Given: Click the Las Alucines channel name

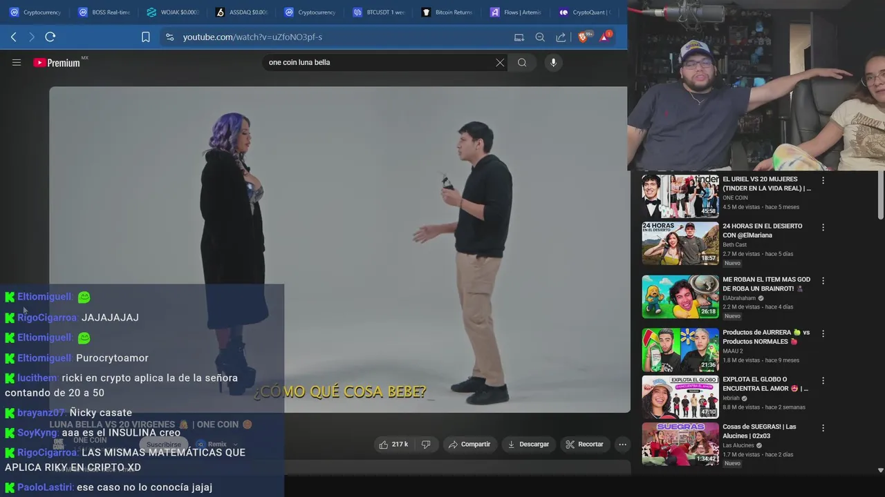Looking at the screenshot, I should [738, 445].
